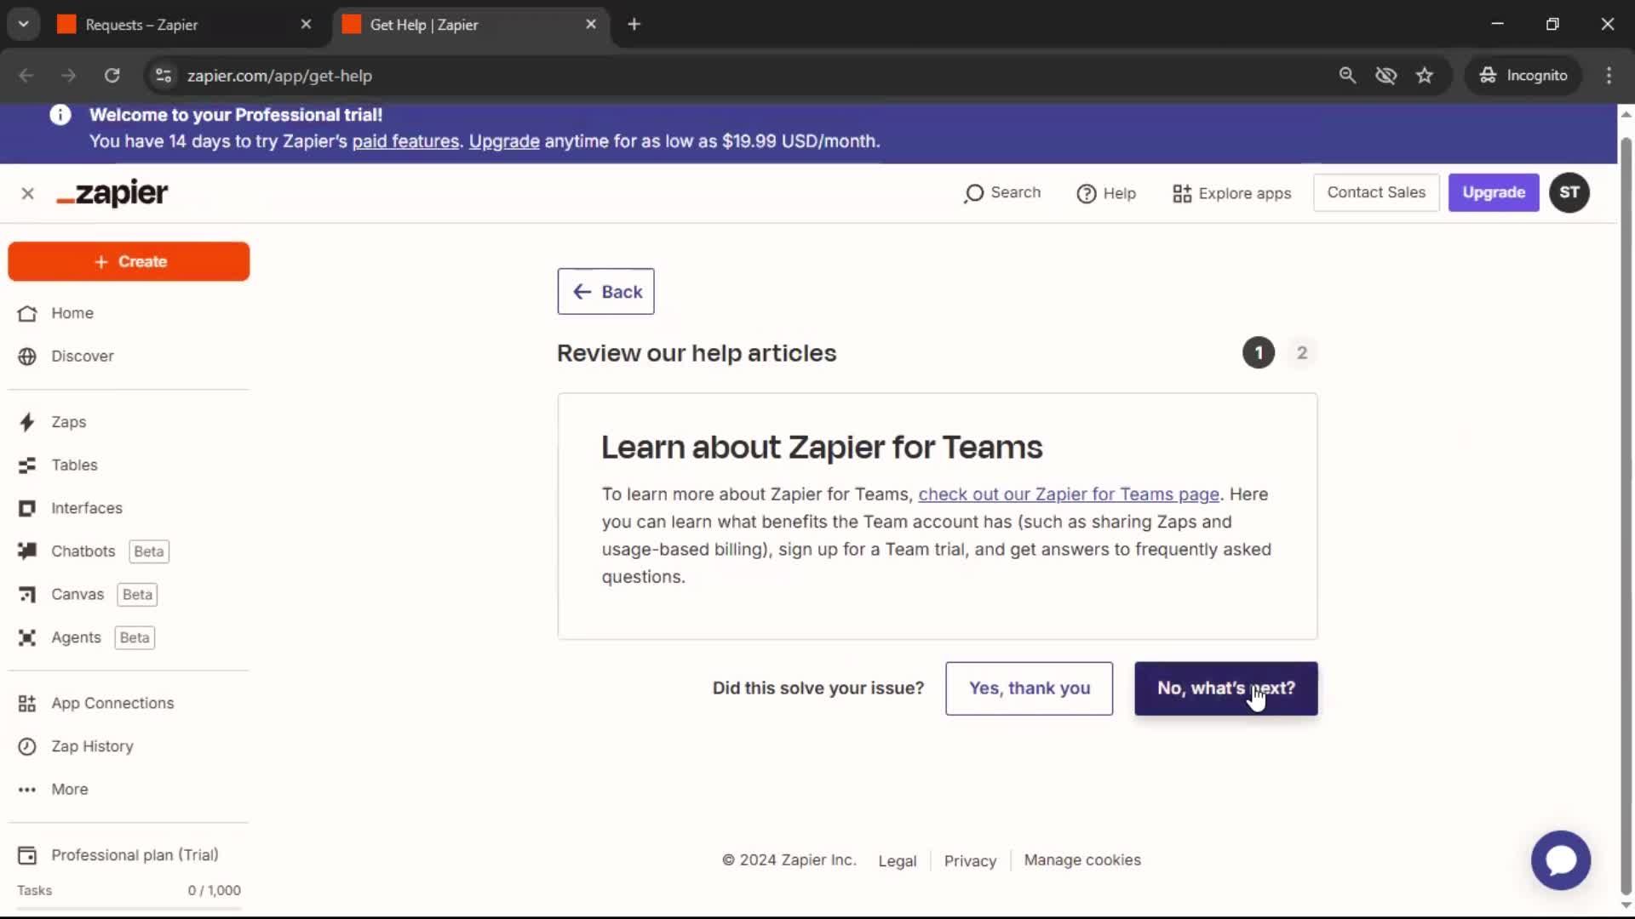Click the Zap History clock icon
This screenshot has width=1635, height=919.
pos(27,746)
